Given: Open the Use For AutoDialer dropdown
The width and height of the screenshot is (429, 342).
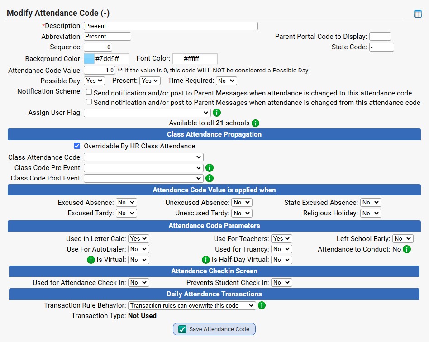Looking at the screenshot, I should point(139,249).
